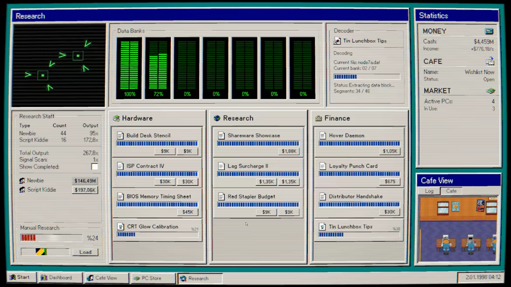Open the Research taskbar item
This screenshot has width=511, height=287.
tap(200, 279)
